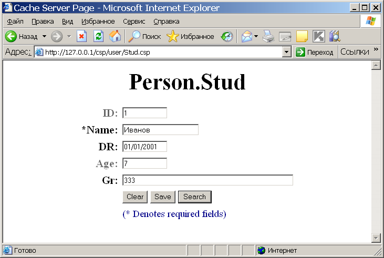Go to Home page icon
The width and height of the screenshot is (384, 258).
[115, 36]
